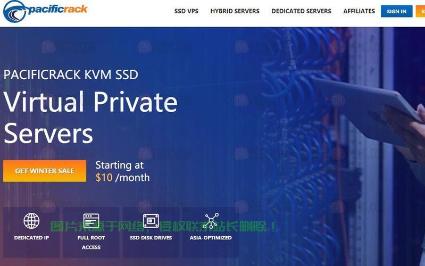Click the SSD Disk Drives icon
The width and height of the screenshot is (425, 266).
click(x=151, y=221)
